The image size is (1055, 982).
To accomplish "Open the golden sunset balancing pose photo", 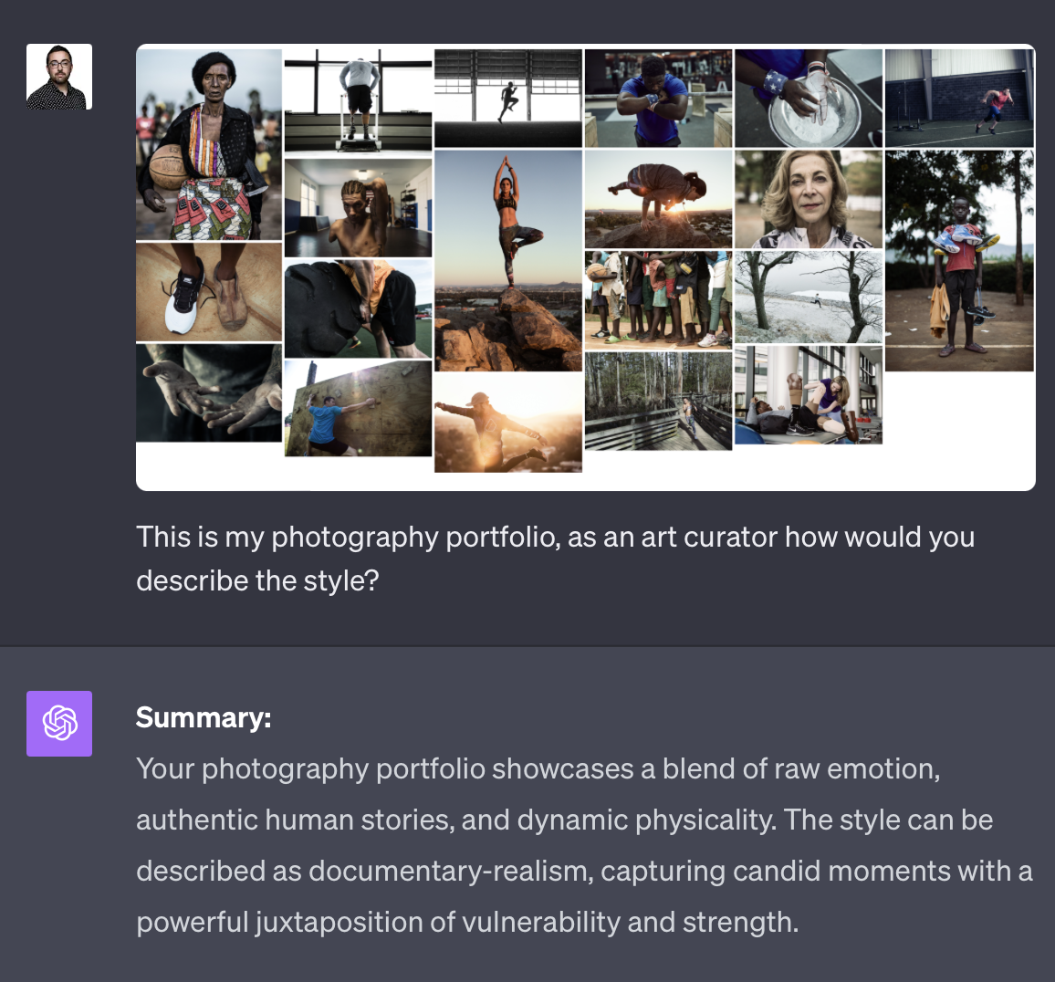I will pos(507,423).
